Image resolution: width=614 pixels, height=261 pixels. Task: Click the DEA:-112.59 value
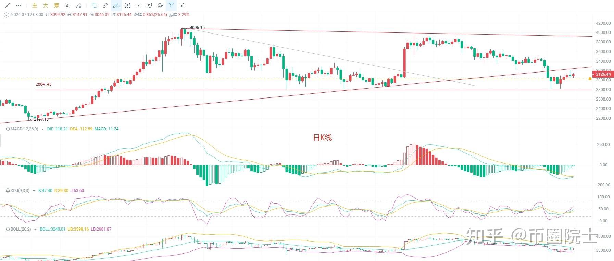[x=81, y=129]
